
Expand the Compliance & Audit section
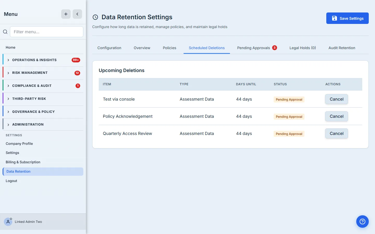(43, 86)
